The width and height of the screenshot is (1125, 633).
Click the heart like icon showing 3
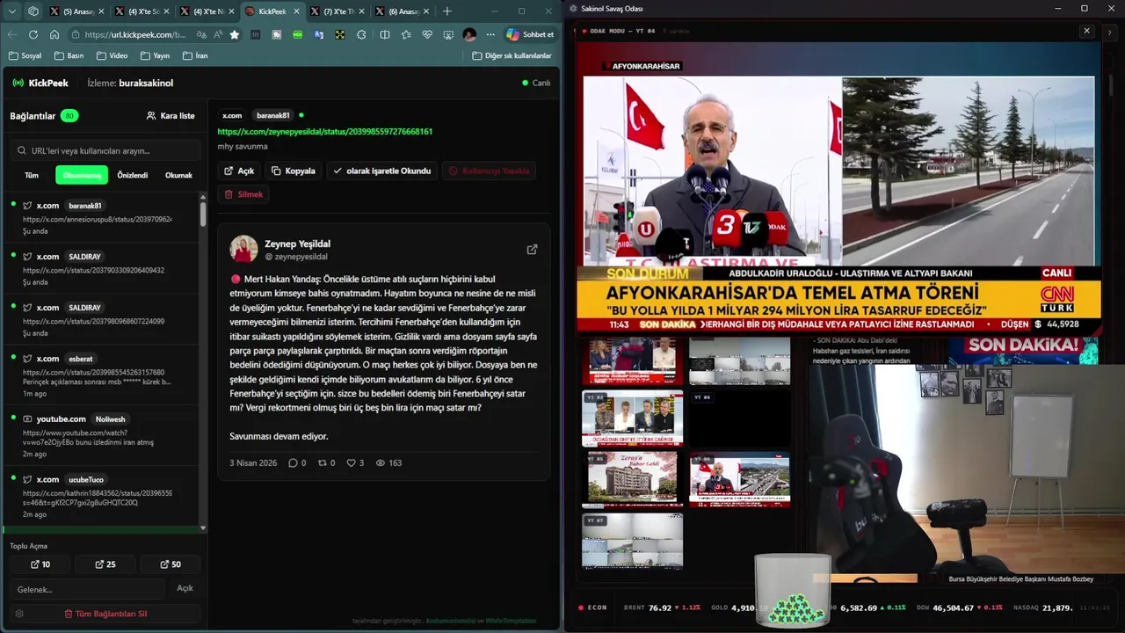[351, 463]
